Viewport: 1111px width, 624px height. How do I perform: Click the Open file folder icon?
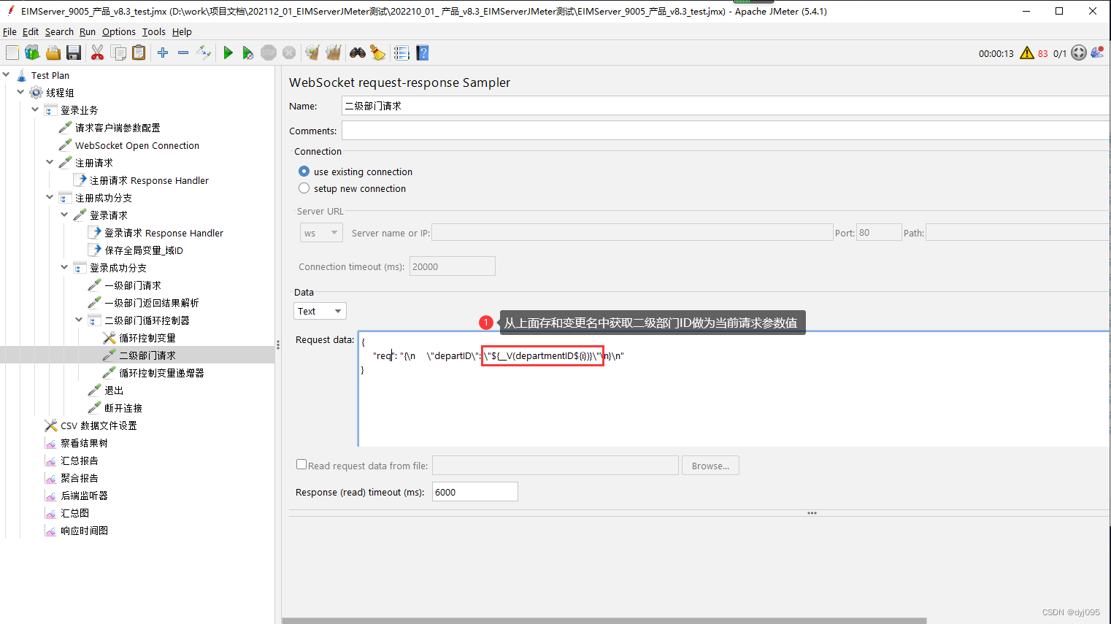[53, 53]
